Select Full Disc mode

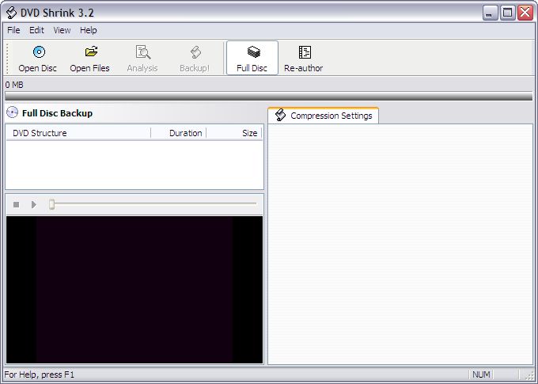[252, 58]
